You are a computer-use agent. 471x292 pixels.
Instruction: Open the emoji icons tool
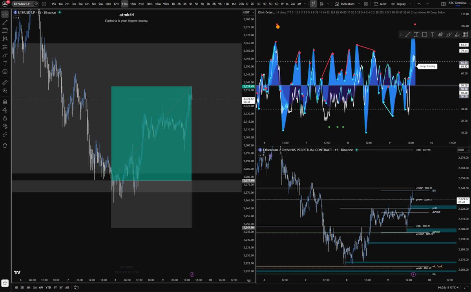tap(5, 72)
